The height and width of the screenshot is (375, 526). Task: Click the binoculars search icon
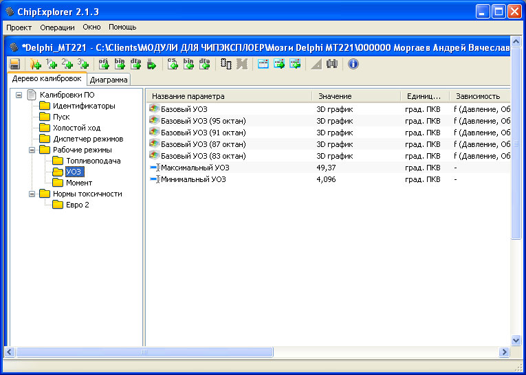332,65
